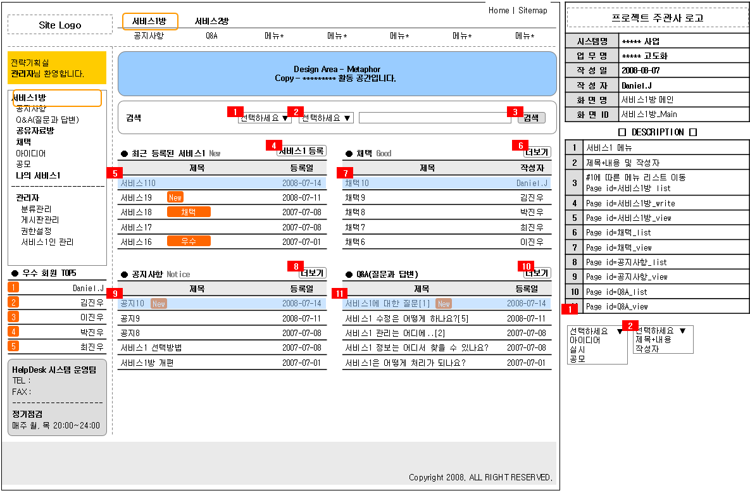Click the search text input field
This screenshot has height=493, width=750.
(x=434, y=118)
